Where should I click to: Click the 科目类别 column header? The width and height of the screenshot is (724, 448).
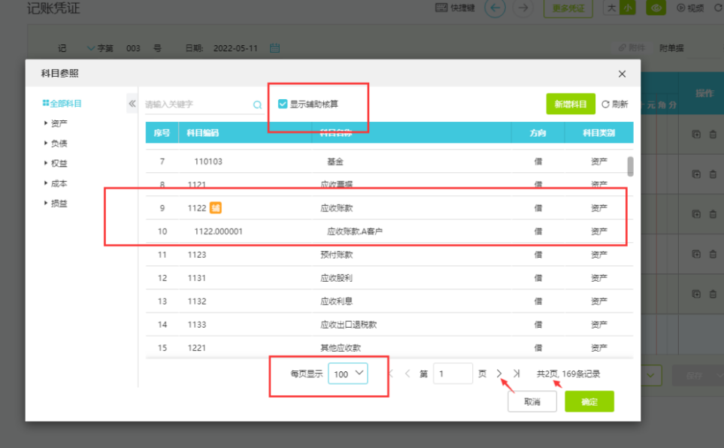pyautogui.click(x=599, y=133)
